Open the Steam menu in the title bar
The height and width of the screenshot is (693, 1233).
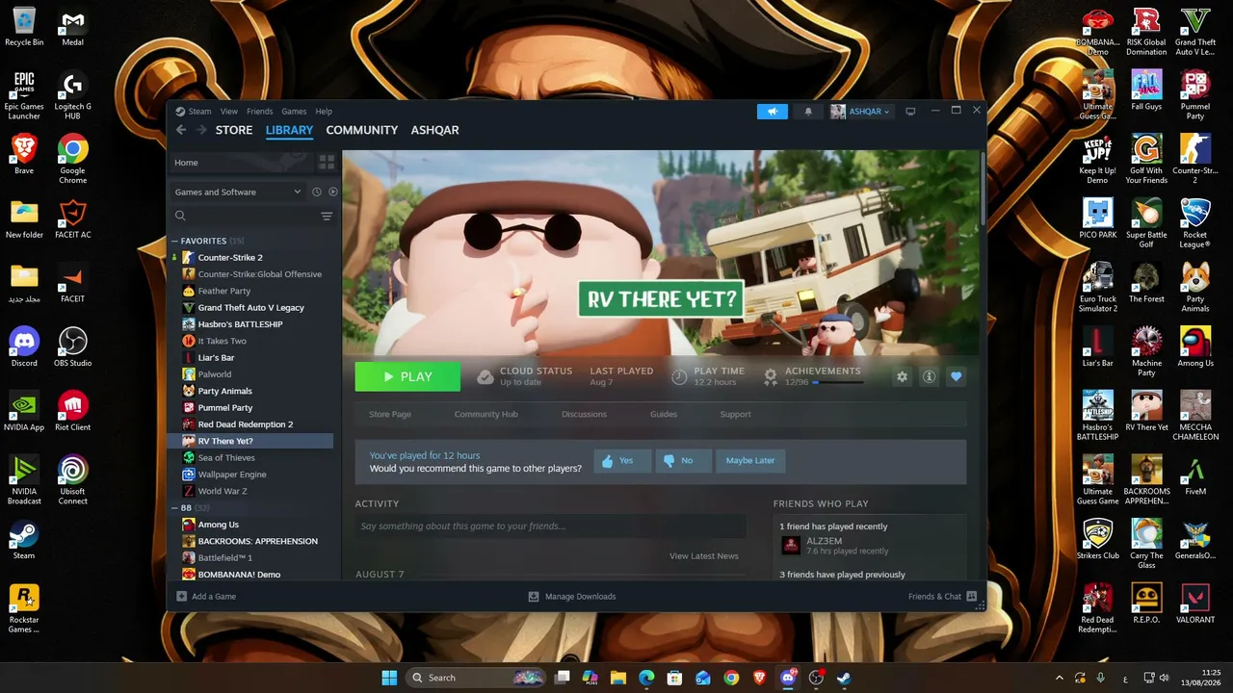[199, 112]
